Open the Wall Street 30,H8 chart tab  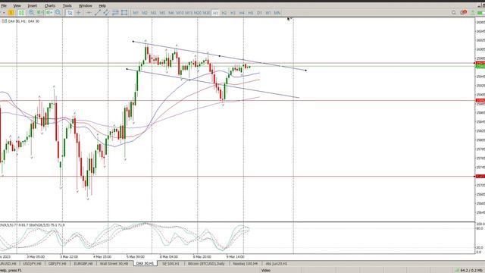(x=114, y=264)
